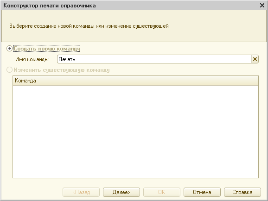Viewport: 268px width, 201px height.
Task: Click the instruction text 'Выберите создание новой команды'
Action: click(x=52, y=26)
